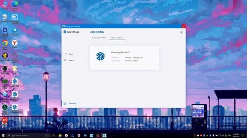
Task: Click the LICENSING heading
Action: pyautogui.click(x=97, y=32)
